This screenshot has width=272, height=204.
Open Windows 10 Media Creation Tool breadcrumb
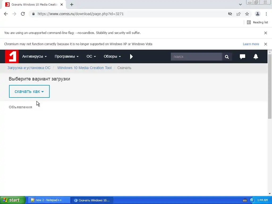point(84,68)
